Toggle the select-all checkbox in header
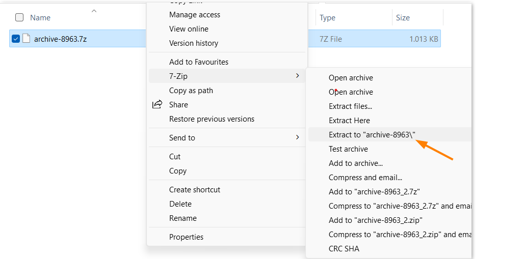524x259 pixels. [19, 17]
